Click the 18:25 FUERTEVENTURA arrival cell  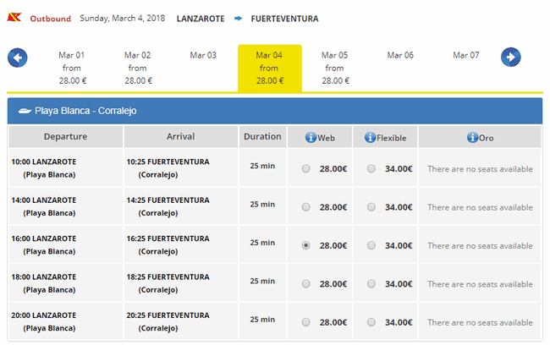tap(180, 283)
